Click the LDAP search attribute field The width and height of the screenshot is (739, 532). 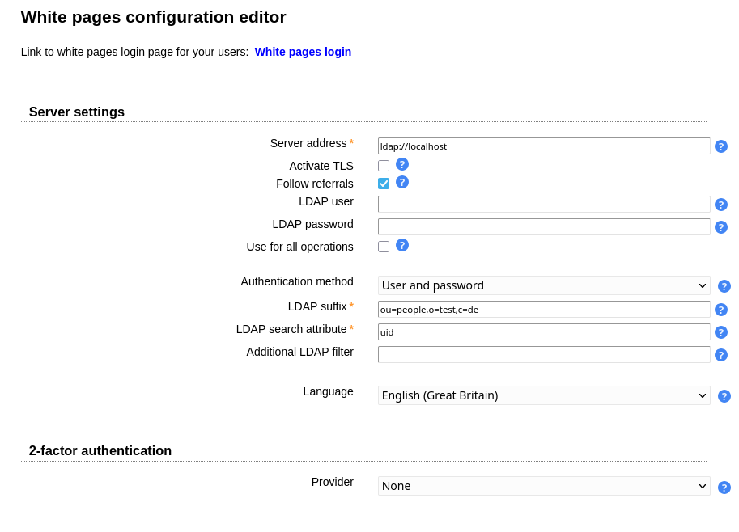(x=543, y=332)
